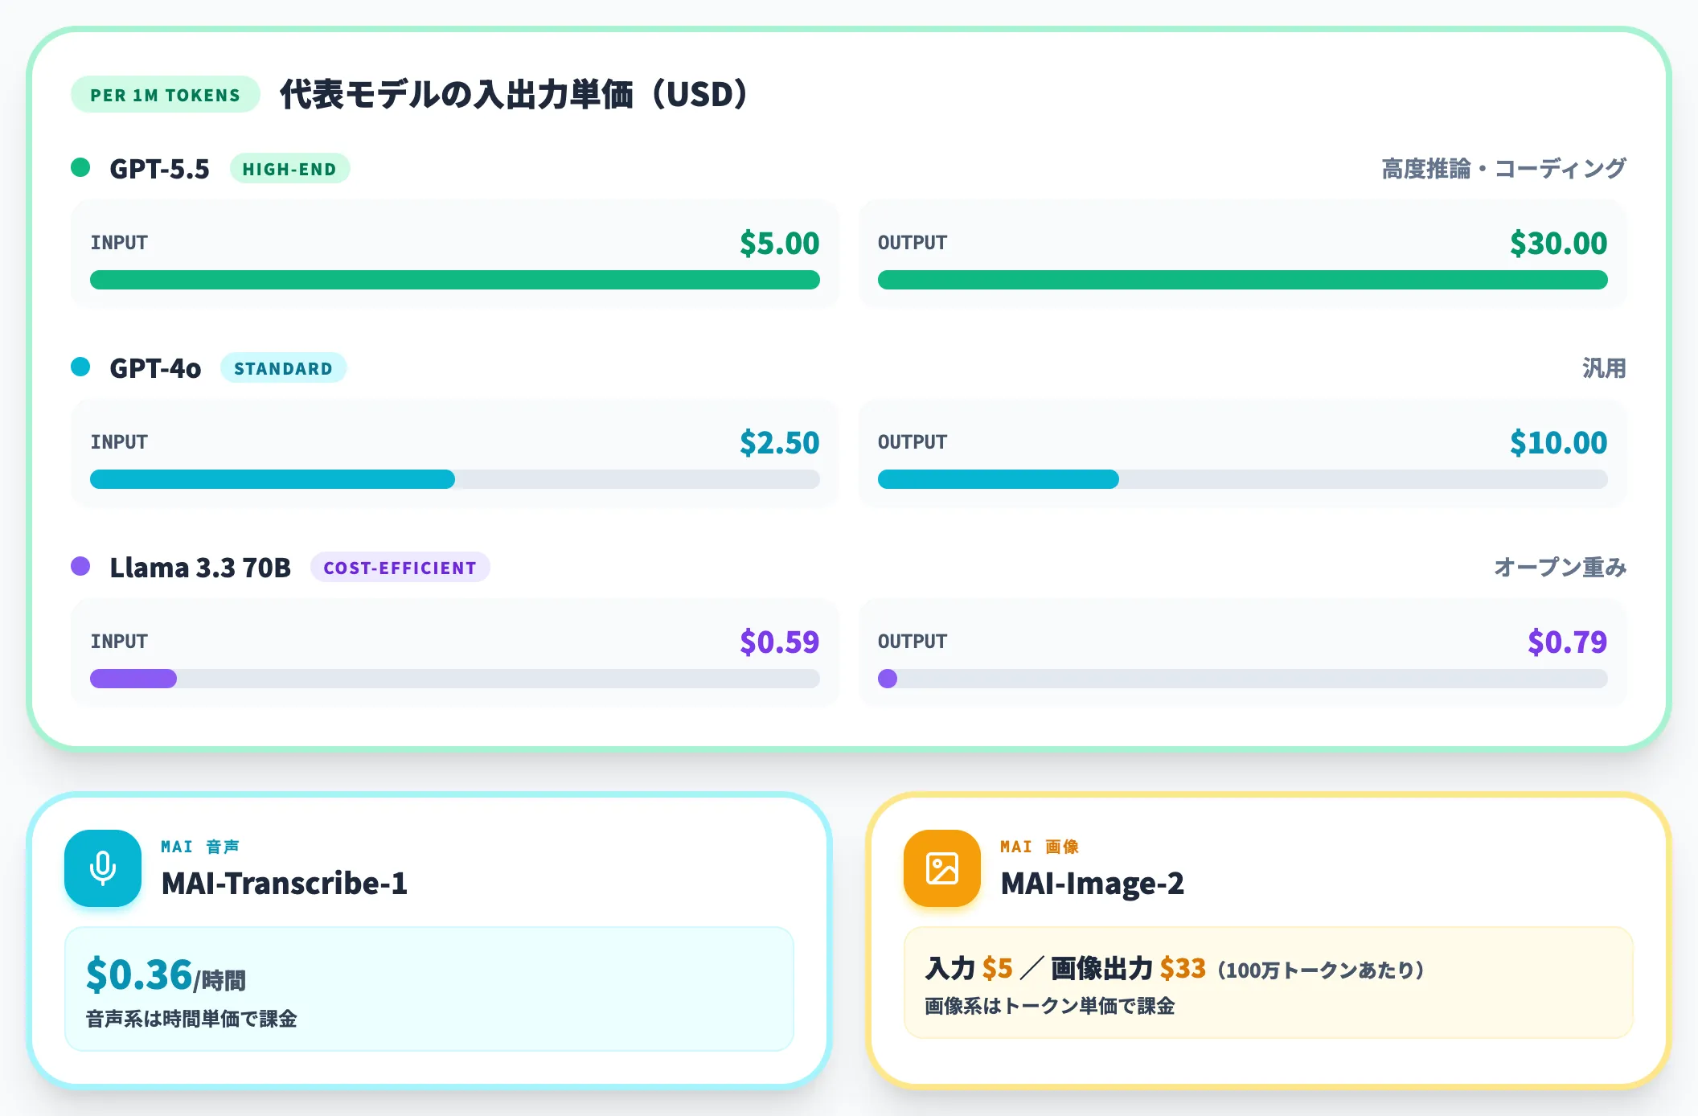The image size is (1698, 1116).
Task: Click the blue dot beside GPT-4o
Action: 80,367
